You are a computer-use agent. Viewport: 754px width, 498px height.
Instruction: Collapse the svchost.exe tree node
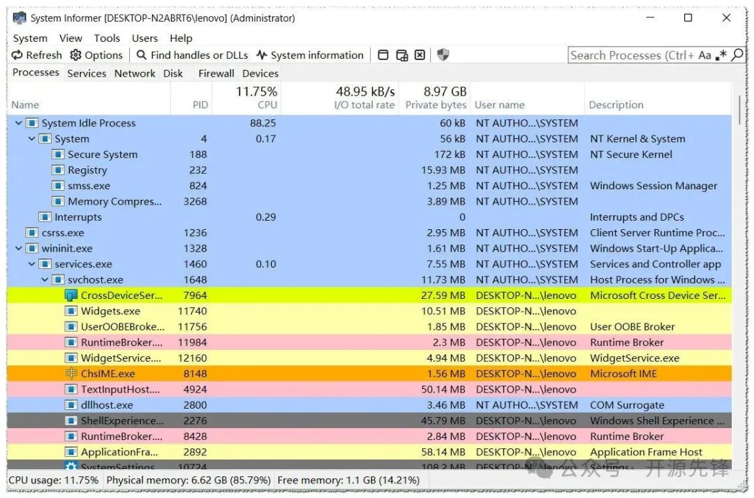pos(45,280)
